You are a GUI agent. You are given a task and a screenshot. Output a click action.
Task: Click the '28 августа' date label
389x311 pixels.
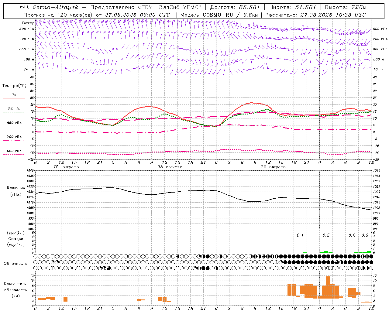coord(170,167)
